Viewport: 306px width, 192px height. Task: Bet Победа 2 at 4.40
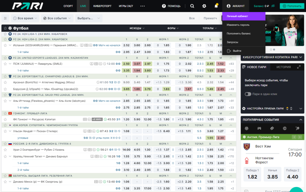293,174
